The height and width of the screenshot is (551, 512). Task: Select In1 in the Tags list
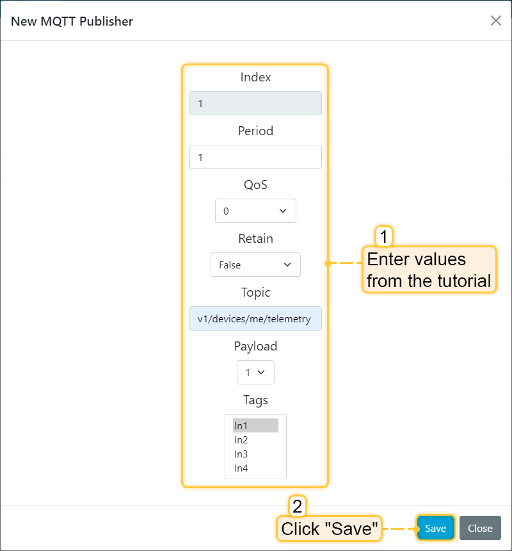coord(255,426)
